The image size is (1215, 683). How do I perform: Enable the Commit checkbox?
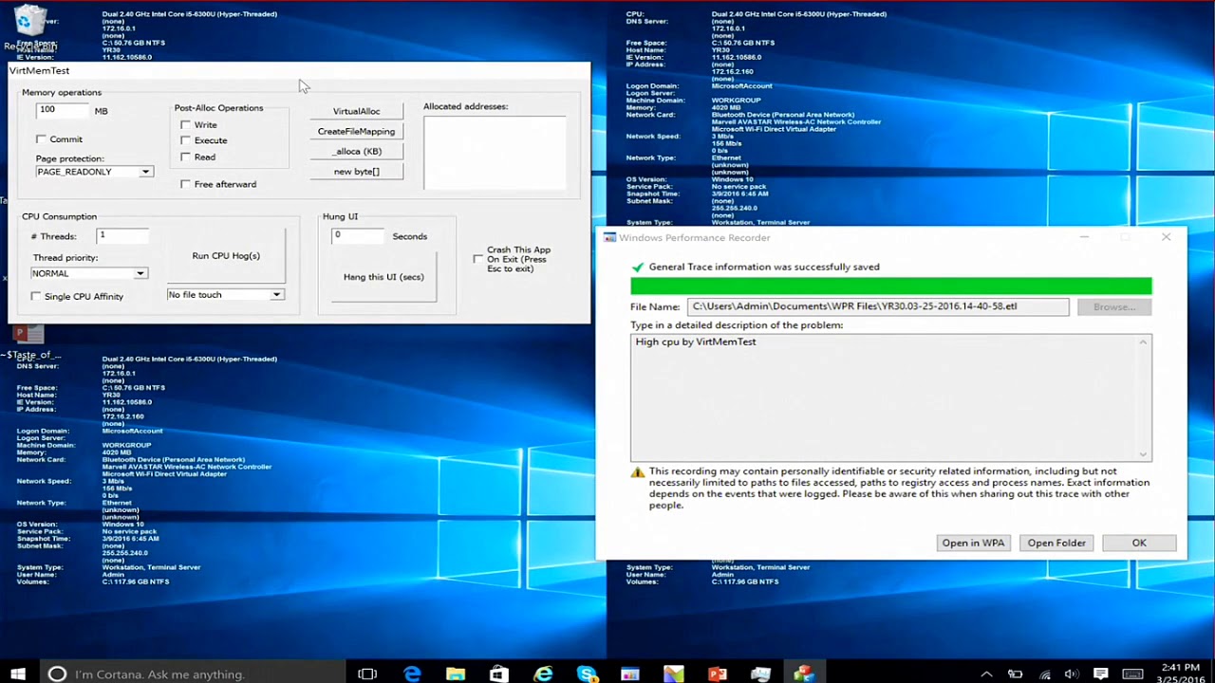[x=41, y=139]
